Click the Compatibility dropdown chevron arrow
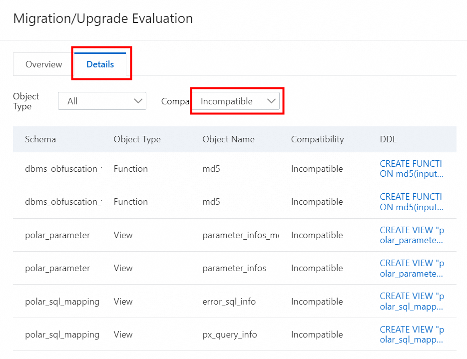The height and width of the screenshot is (359, 467). tap(272, 101)
